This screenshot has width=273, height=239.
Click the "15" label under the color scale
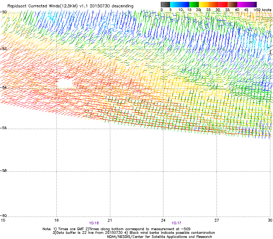[189, 10]
